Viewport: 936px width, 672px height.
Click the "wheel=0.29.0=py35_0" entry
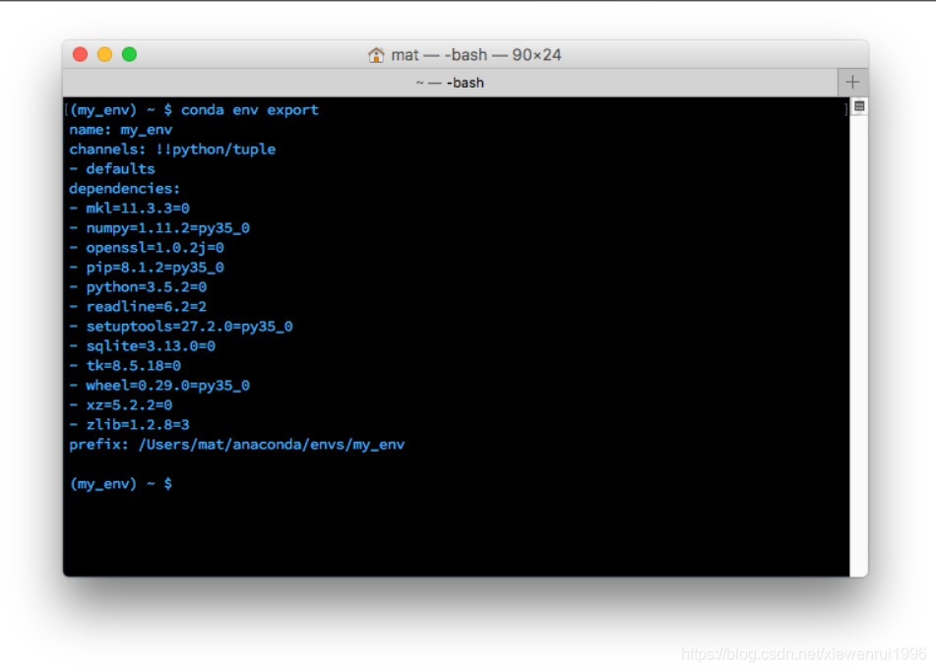167,386
